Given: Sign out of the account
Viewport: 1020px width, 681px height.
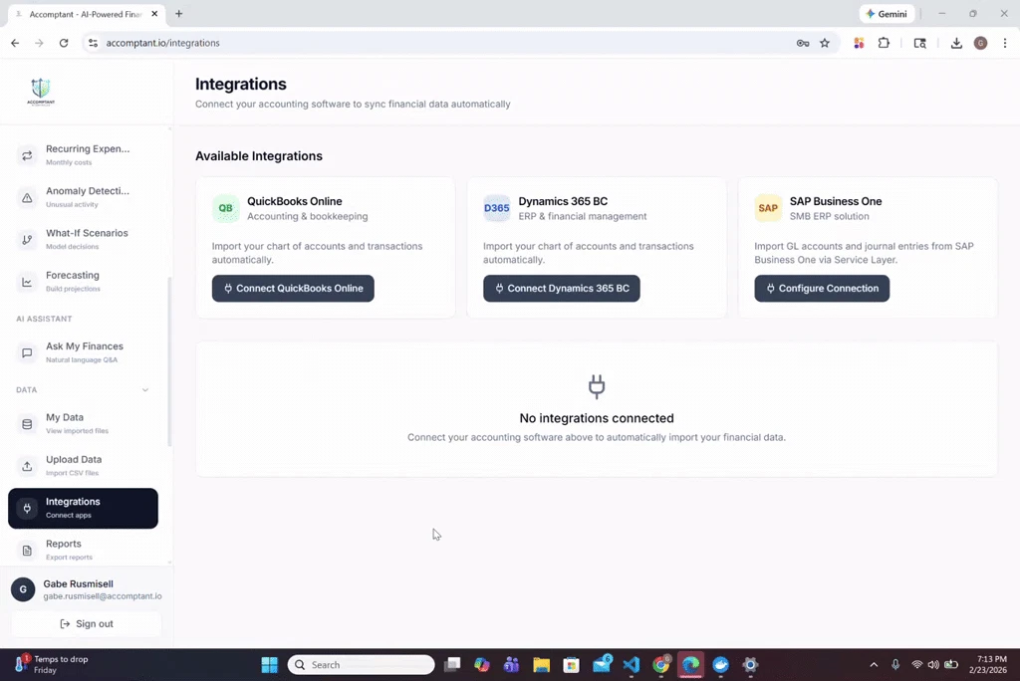Looking at the screenshot, I should 87,624.
